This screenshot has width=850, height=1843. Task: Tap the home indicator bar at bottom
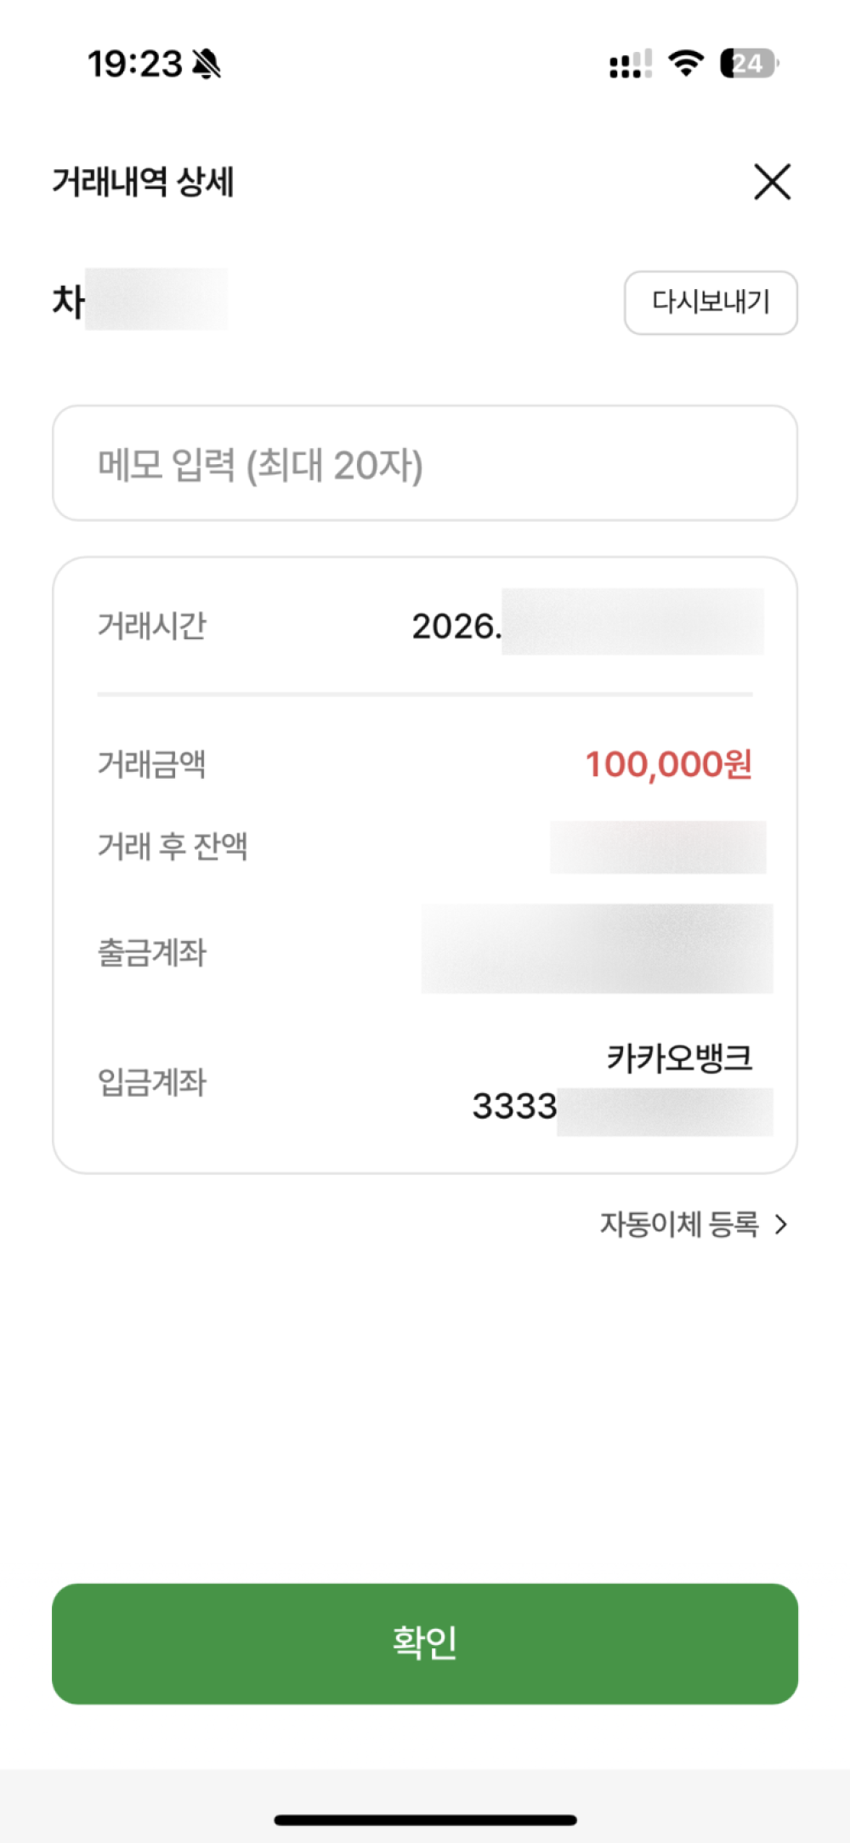425,1819
